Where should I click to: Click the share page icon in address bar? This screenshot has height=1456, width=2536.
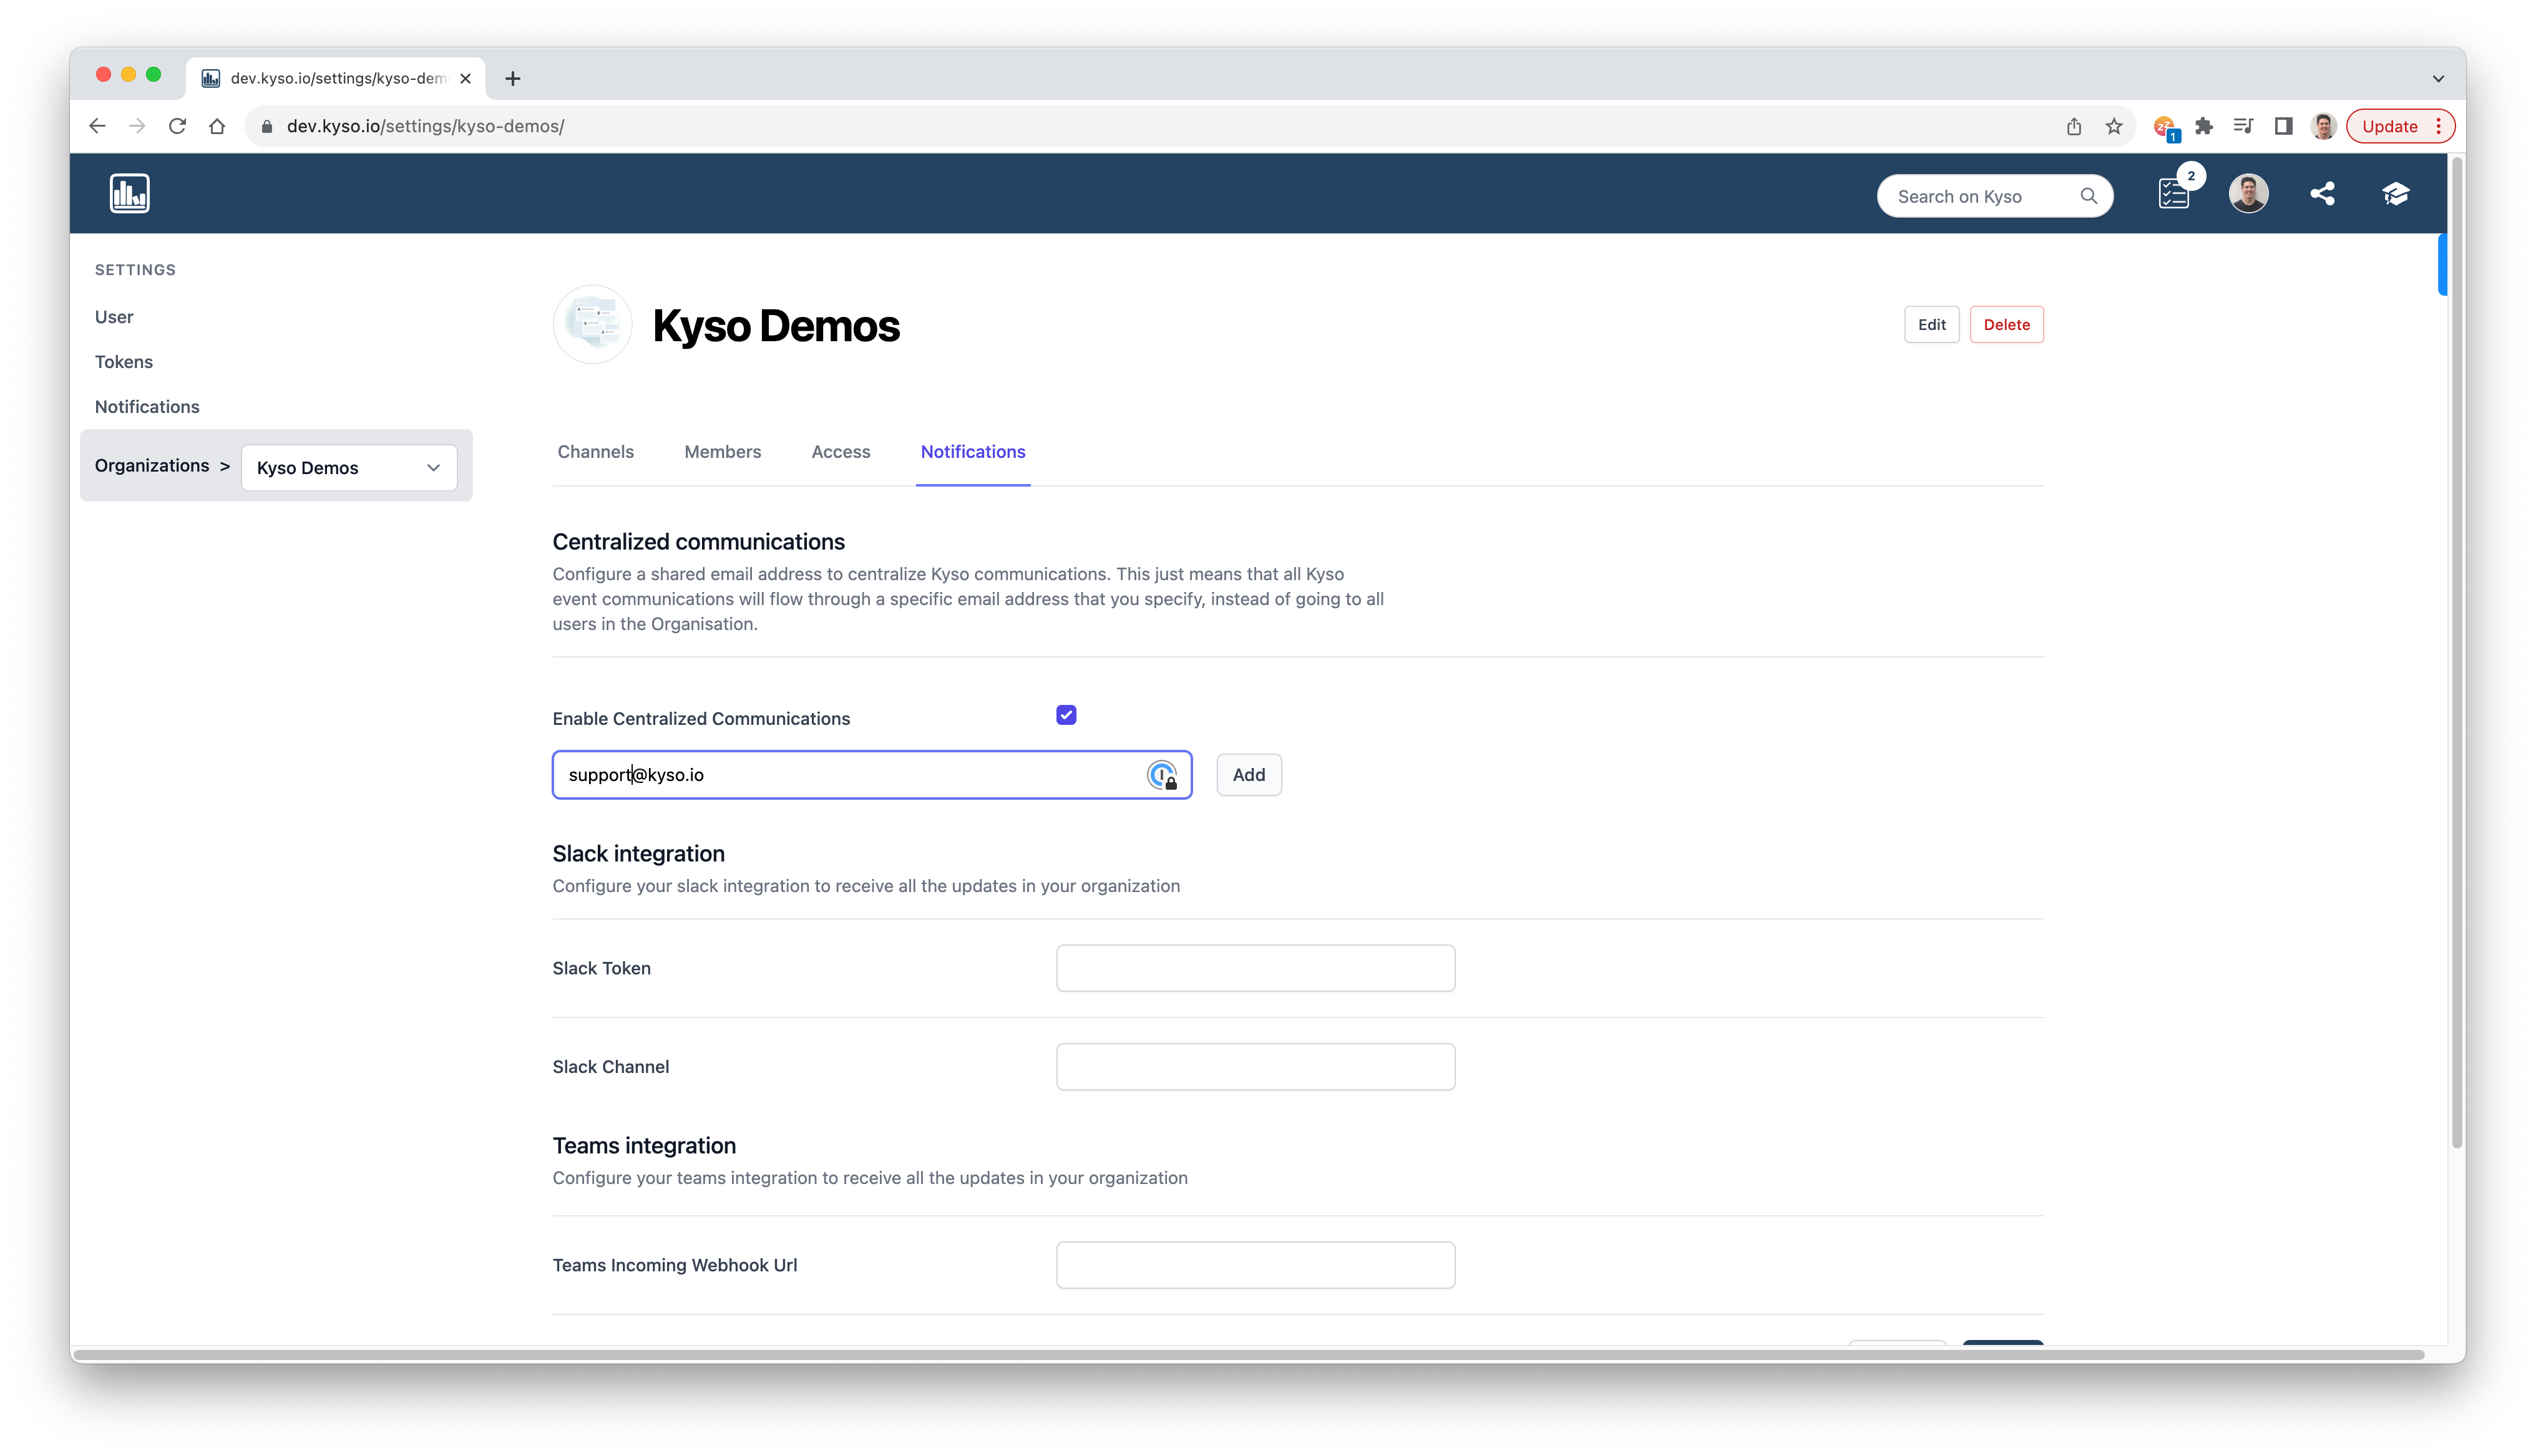tap(2074, 126)
